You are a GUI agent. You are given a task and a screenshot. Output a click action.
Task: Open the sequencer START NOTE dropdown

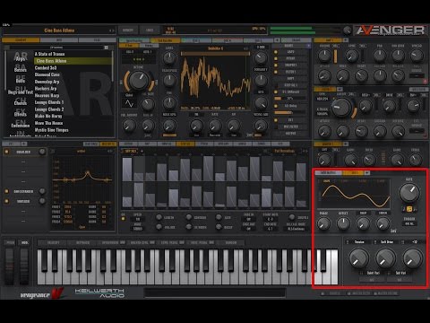click(271, 219)
